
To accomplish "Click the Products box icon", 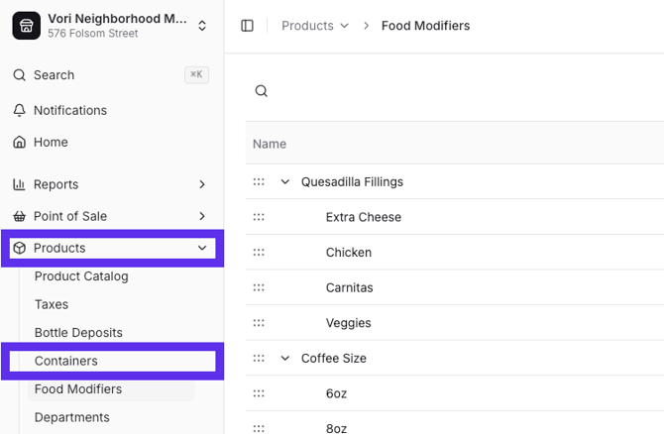I will [x=19, y=248].
